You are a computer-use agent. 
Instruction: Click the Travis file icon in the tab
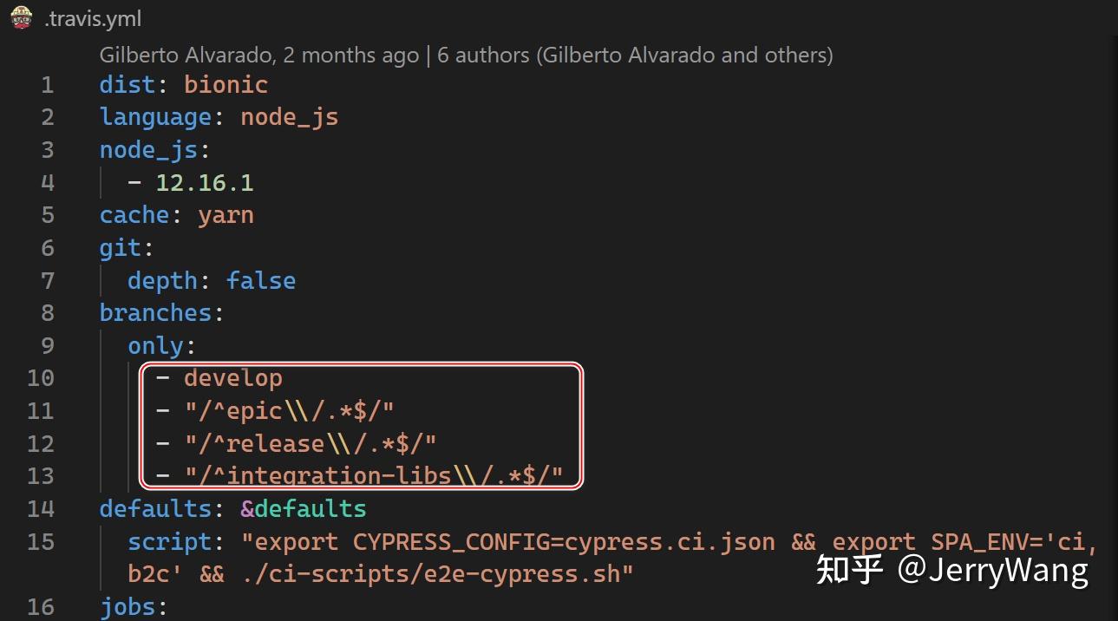[x=22, y=17]
